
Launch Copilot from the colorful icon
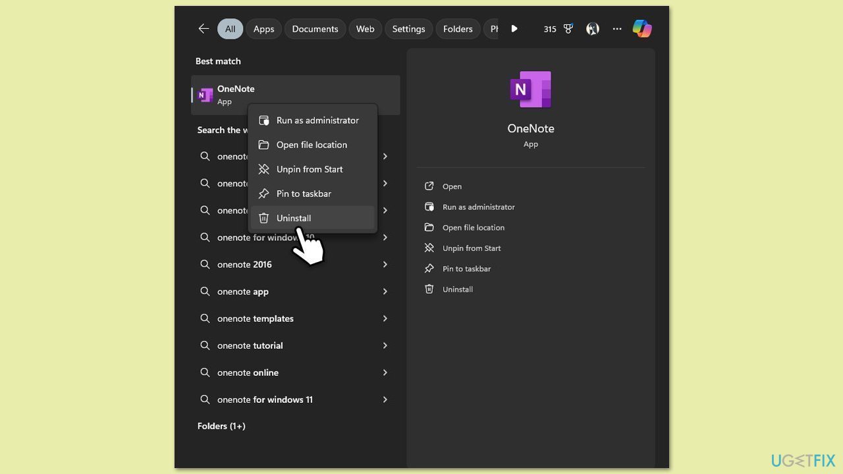tap(642, 28)
